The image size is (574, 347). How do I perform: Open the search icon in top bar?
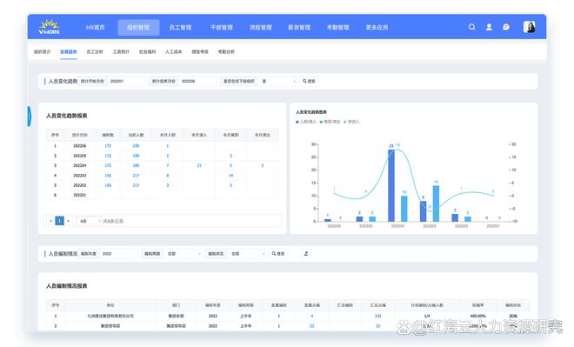click(x=472, y=27)
